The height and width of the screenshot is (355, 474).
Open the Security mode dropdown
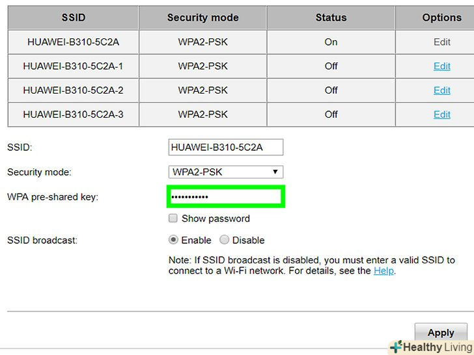click(225, 172)
